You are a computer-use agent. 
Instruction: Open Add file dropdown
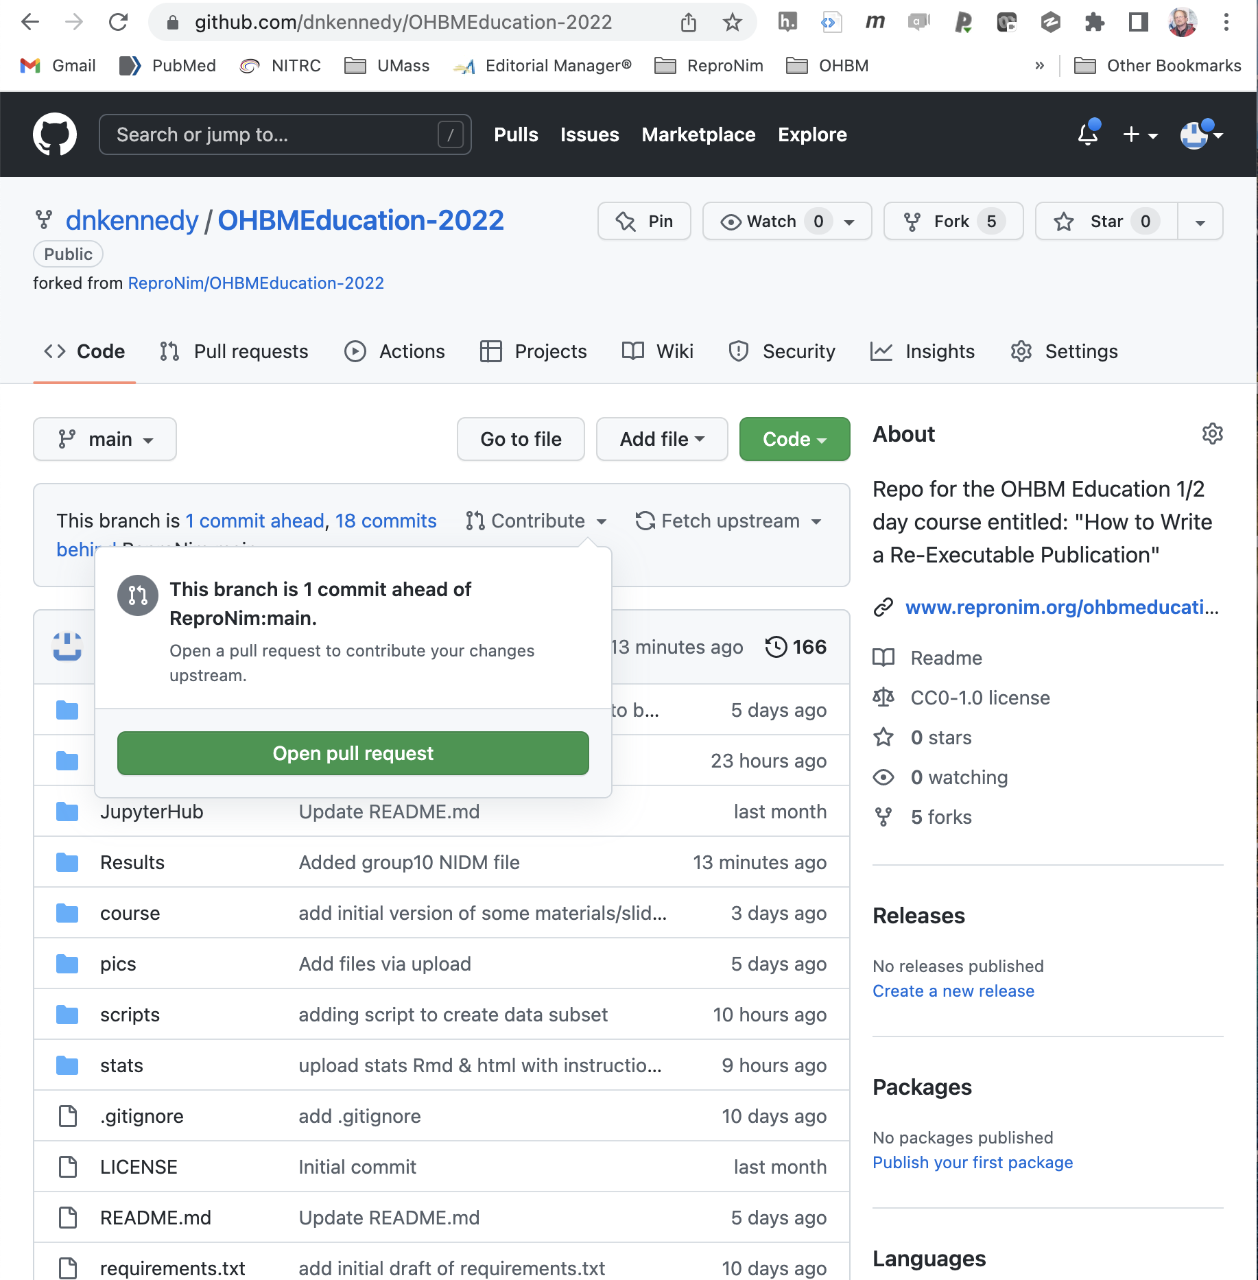[662, 439]
